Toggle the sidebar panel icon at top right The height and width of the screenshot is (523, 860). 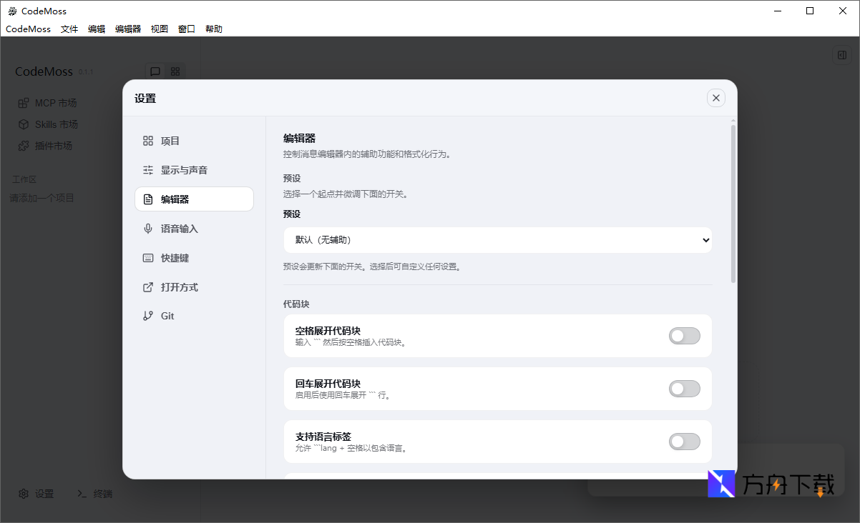[842, 55]
